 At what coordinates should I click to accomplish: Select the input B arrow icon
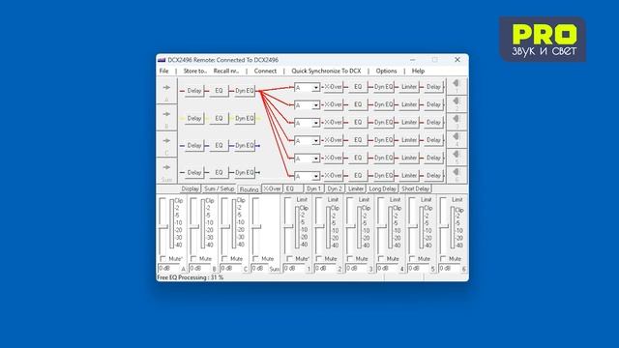[166, 114]
